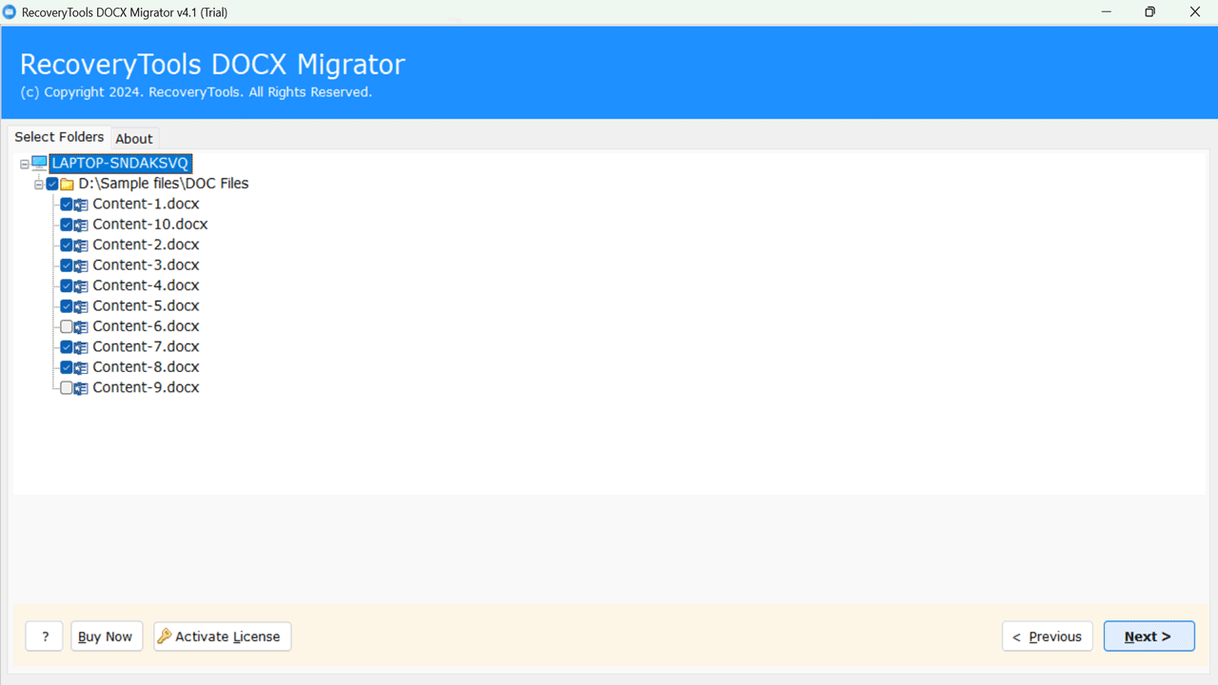1218x685 pixels.
Task: Click the yellow folder icon of DOC Files
Action: [x=68, y=184]
